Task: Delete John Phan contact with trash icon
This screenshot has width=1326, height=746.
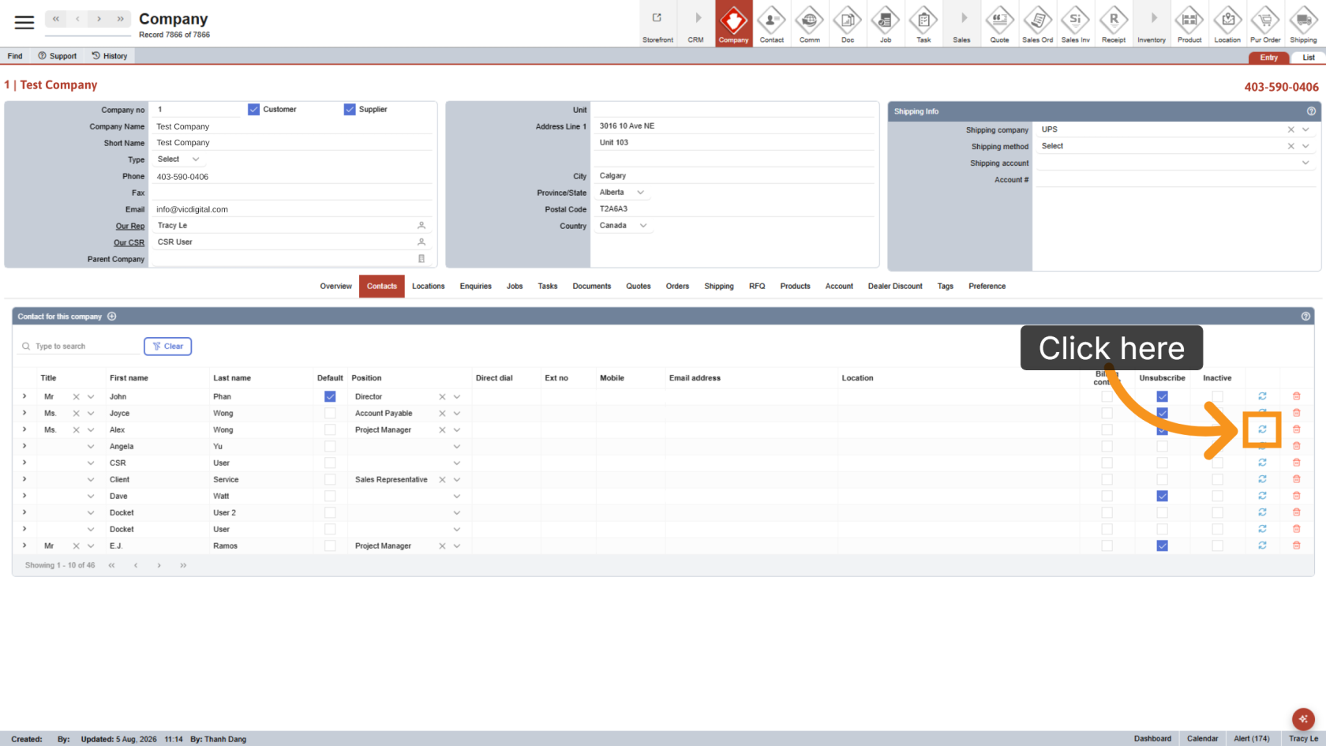Action: [x=1296, y=396]
